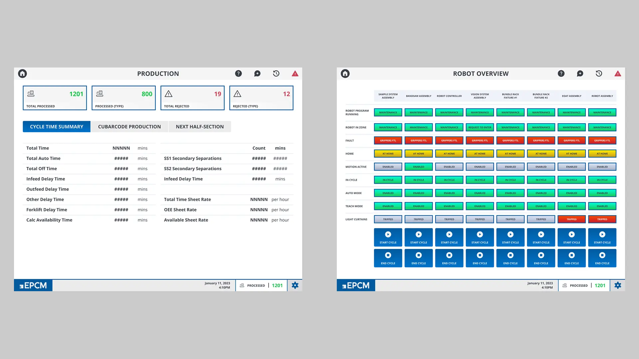Click the Total Processed 1201 card
Screen dimensions: 639x359
[55, 98]
